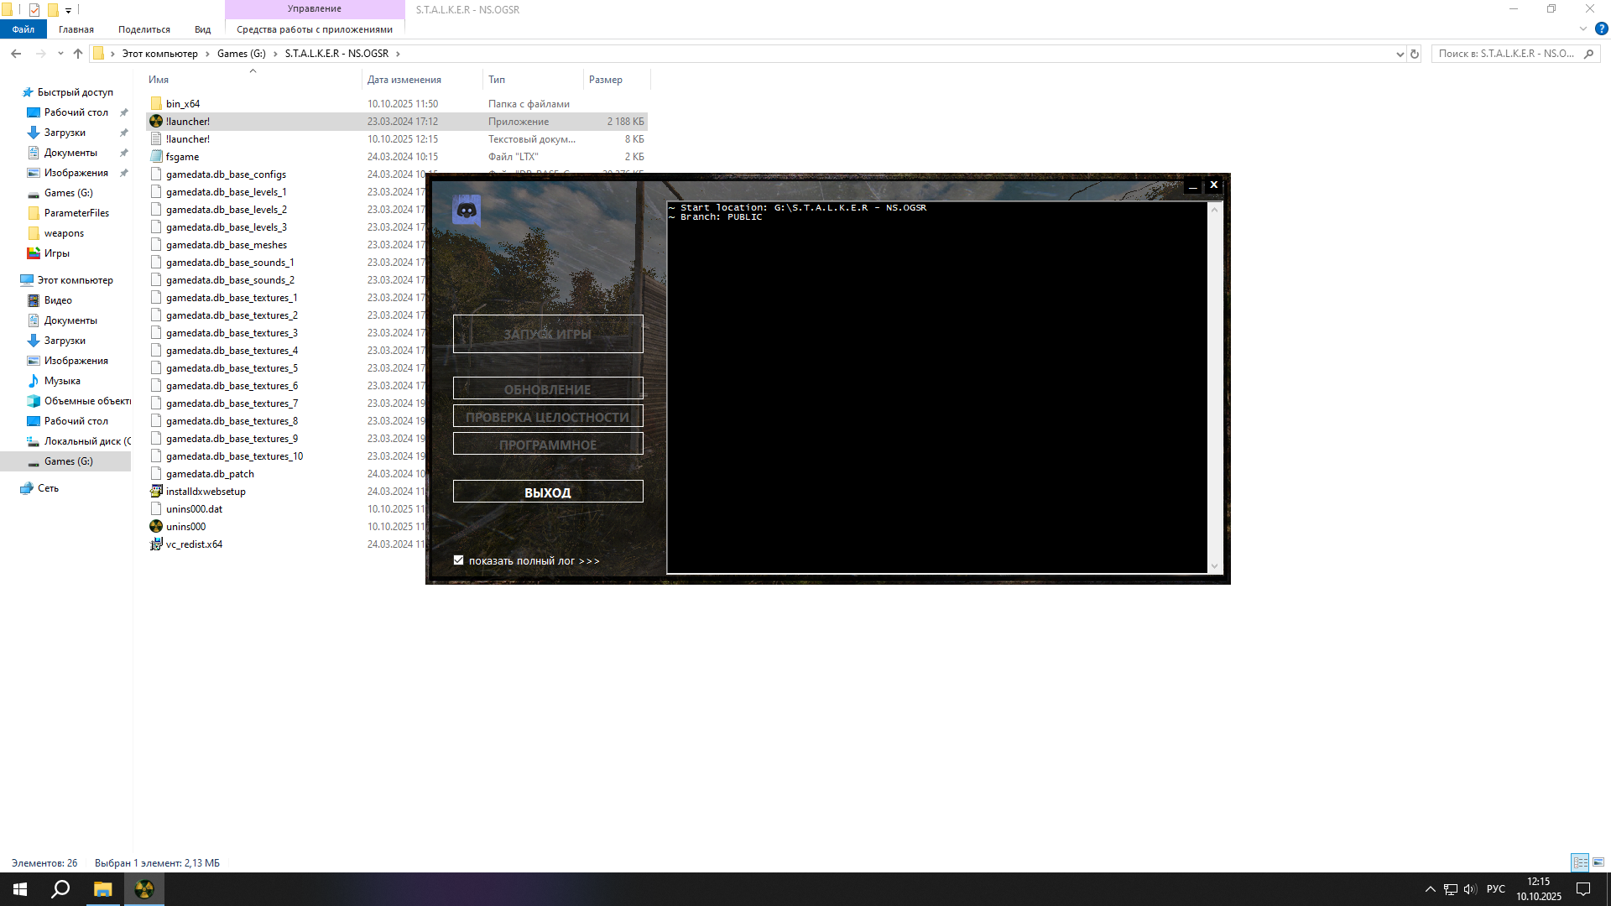Click the radiation launcher icon in taskbar
The width and height of the screenshot is (1611, 906).
click(x=144, y=889)
